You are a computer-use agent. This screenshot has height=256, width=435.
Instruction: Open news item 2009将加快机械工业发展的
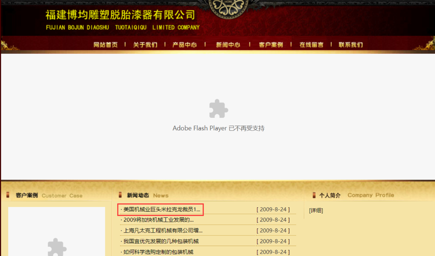(x=158, y=220)
